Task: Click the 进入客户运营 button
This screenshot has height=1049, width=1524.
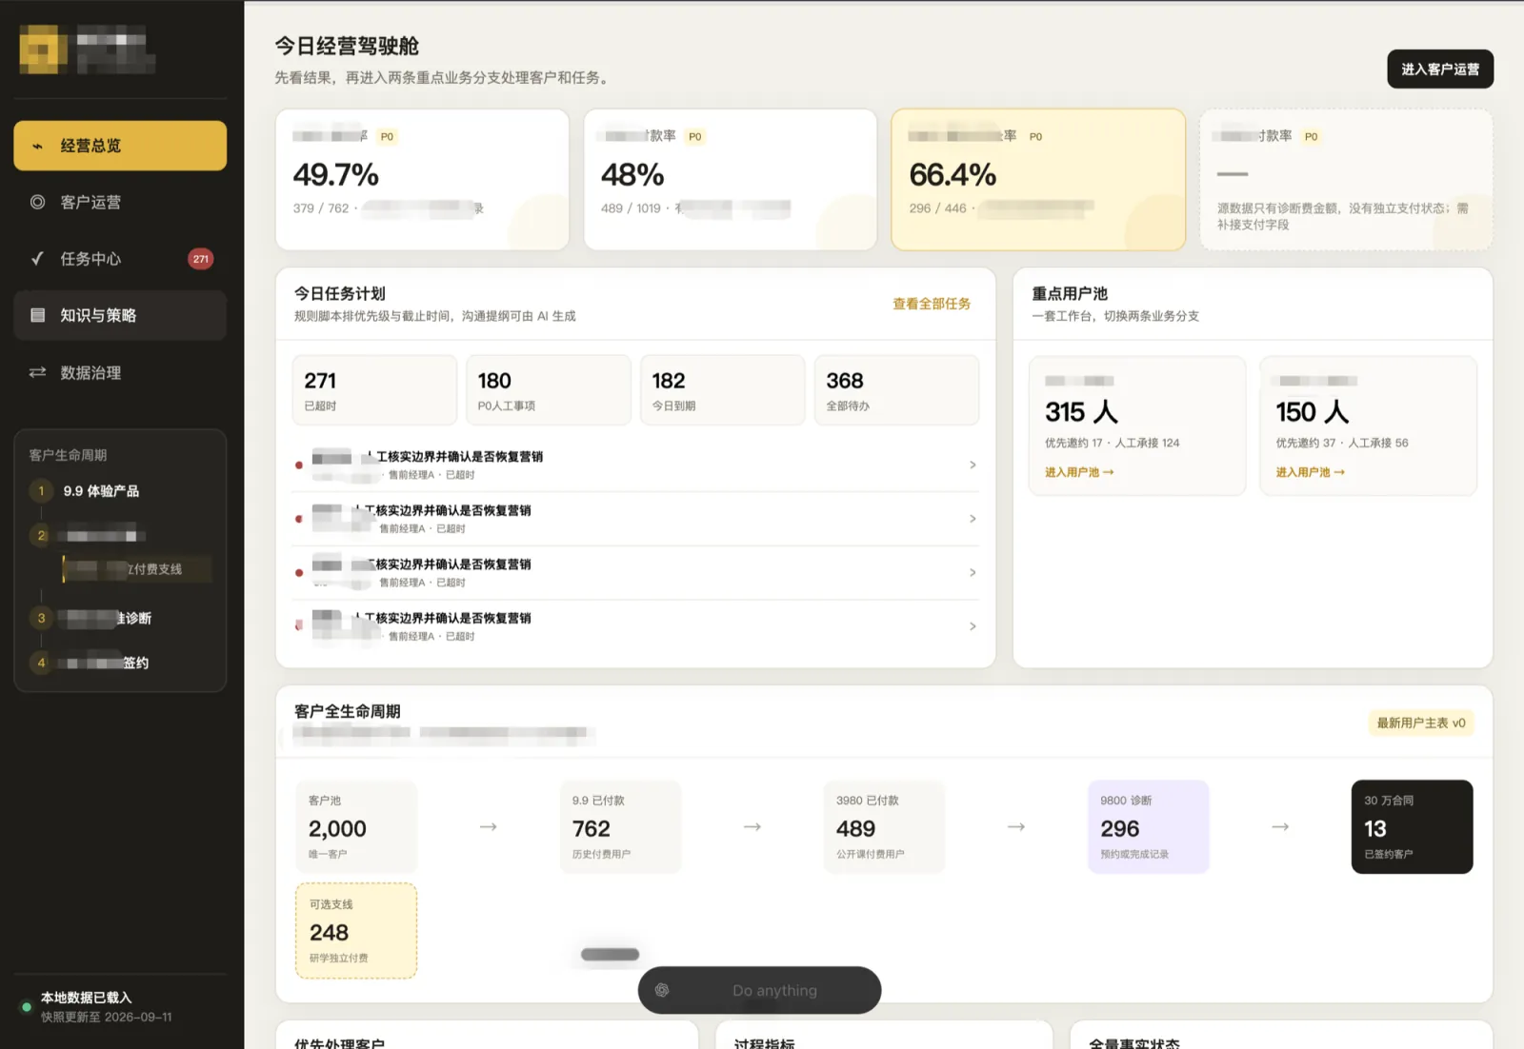Action: pyautogui.click(x=1440, y=69)
